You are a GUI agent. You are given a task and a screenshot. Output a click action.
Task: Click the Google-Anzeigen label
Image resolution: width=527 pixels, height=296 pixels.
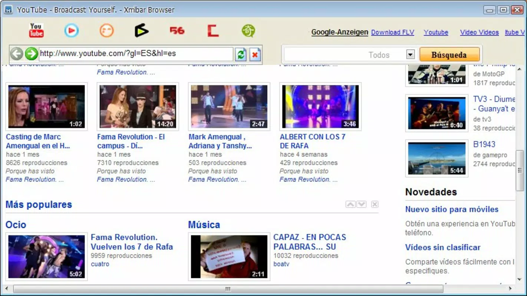[x=340, y=32]
